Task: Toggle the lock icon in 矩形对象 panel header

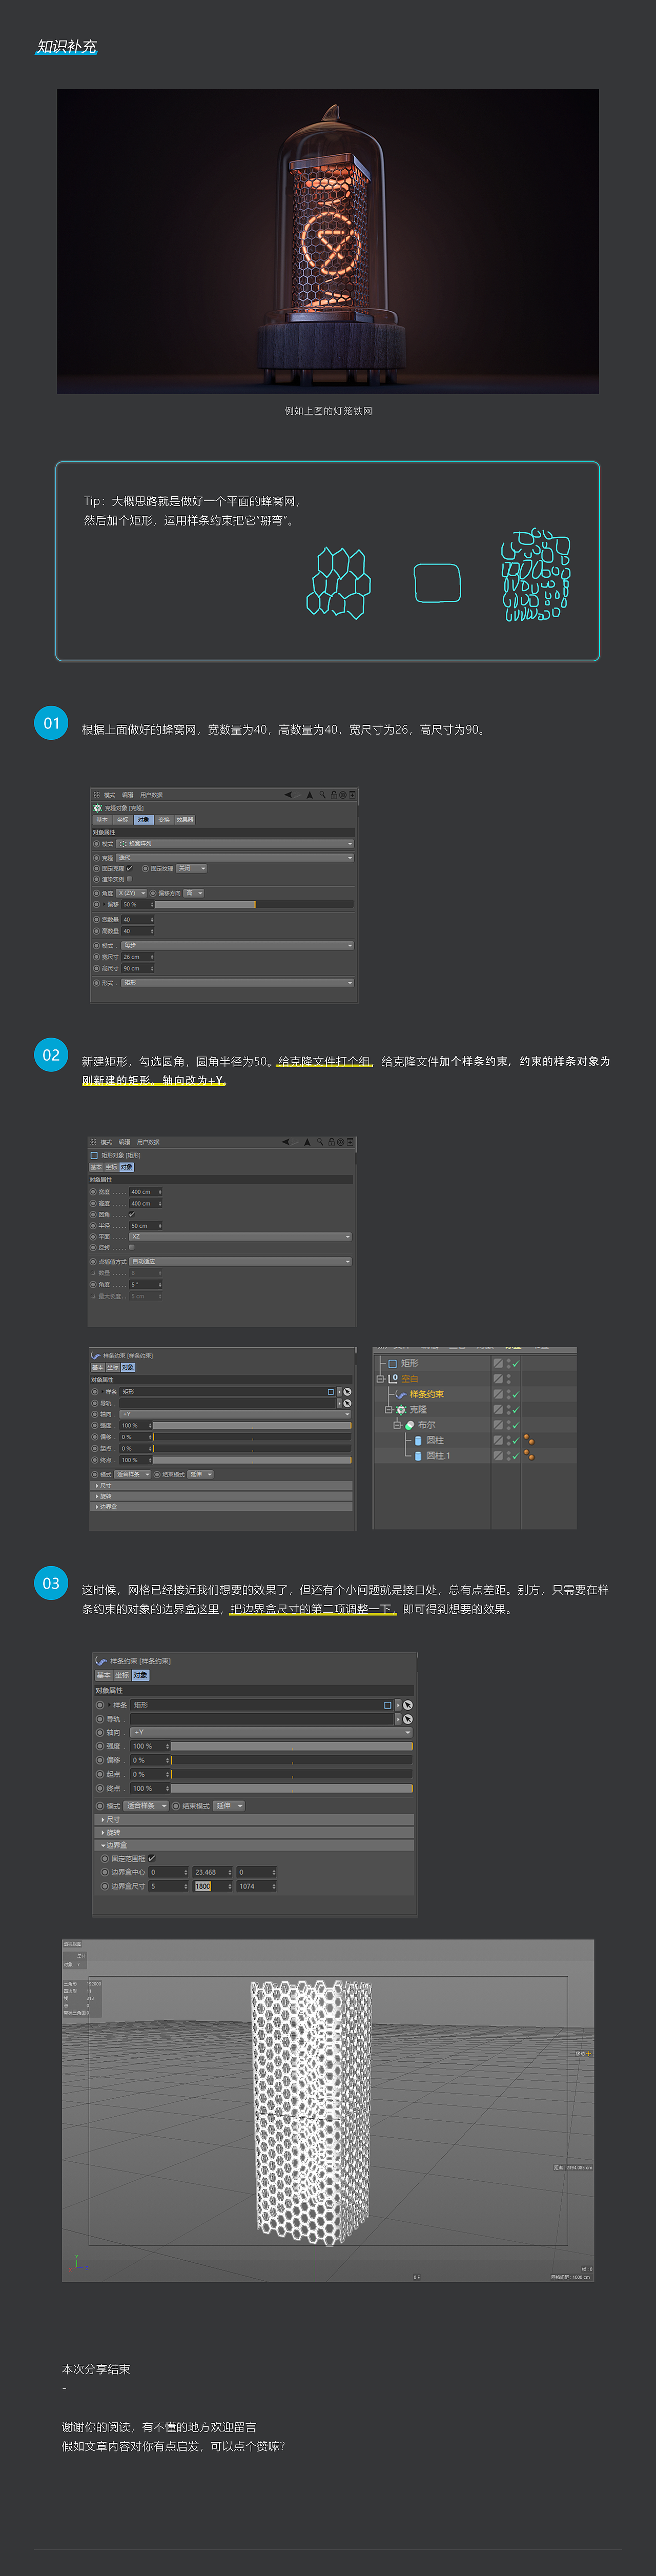Action: 331,1142
